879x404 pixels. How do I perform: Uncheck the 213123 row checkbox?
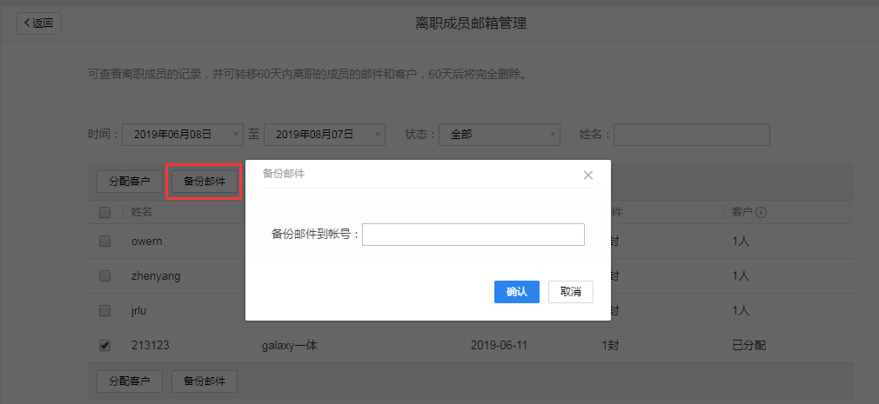(x=105, y=345)
